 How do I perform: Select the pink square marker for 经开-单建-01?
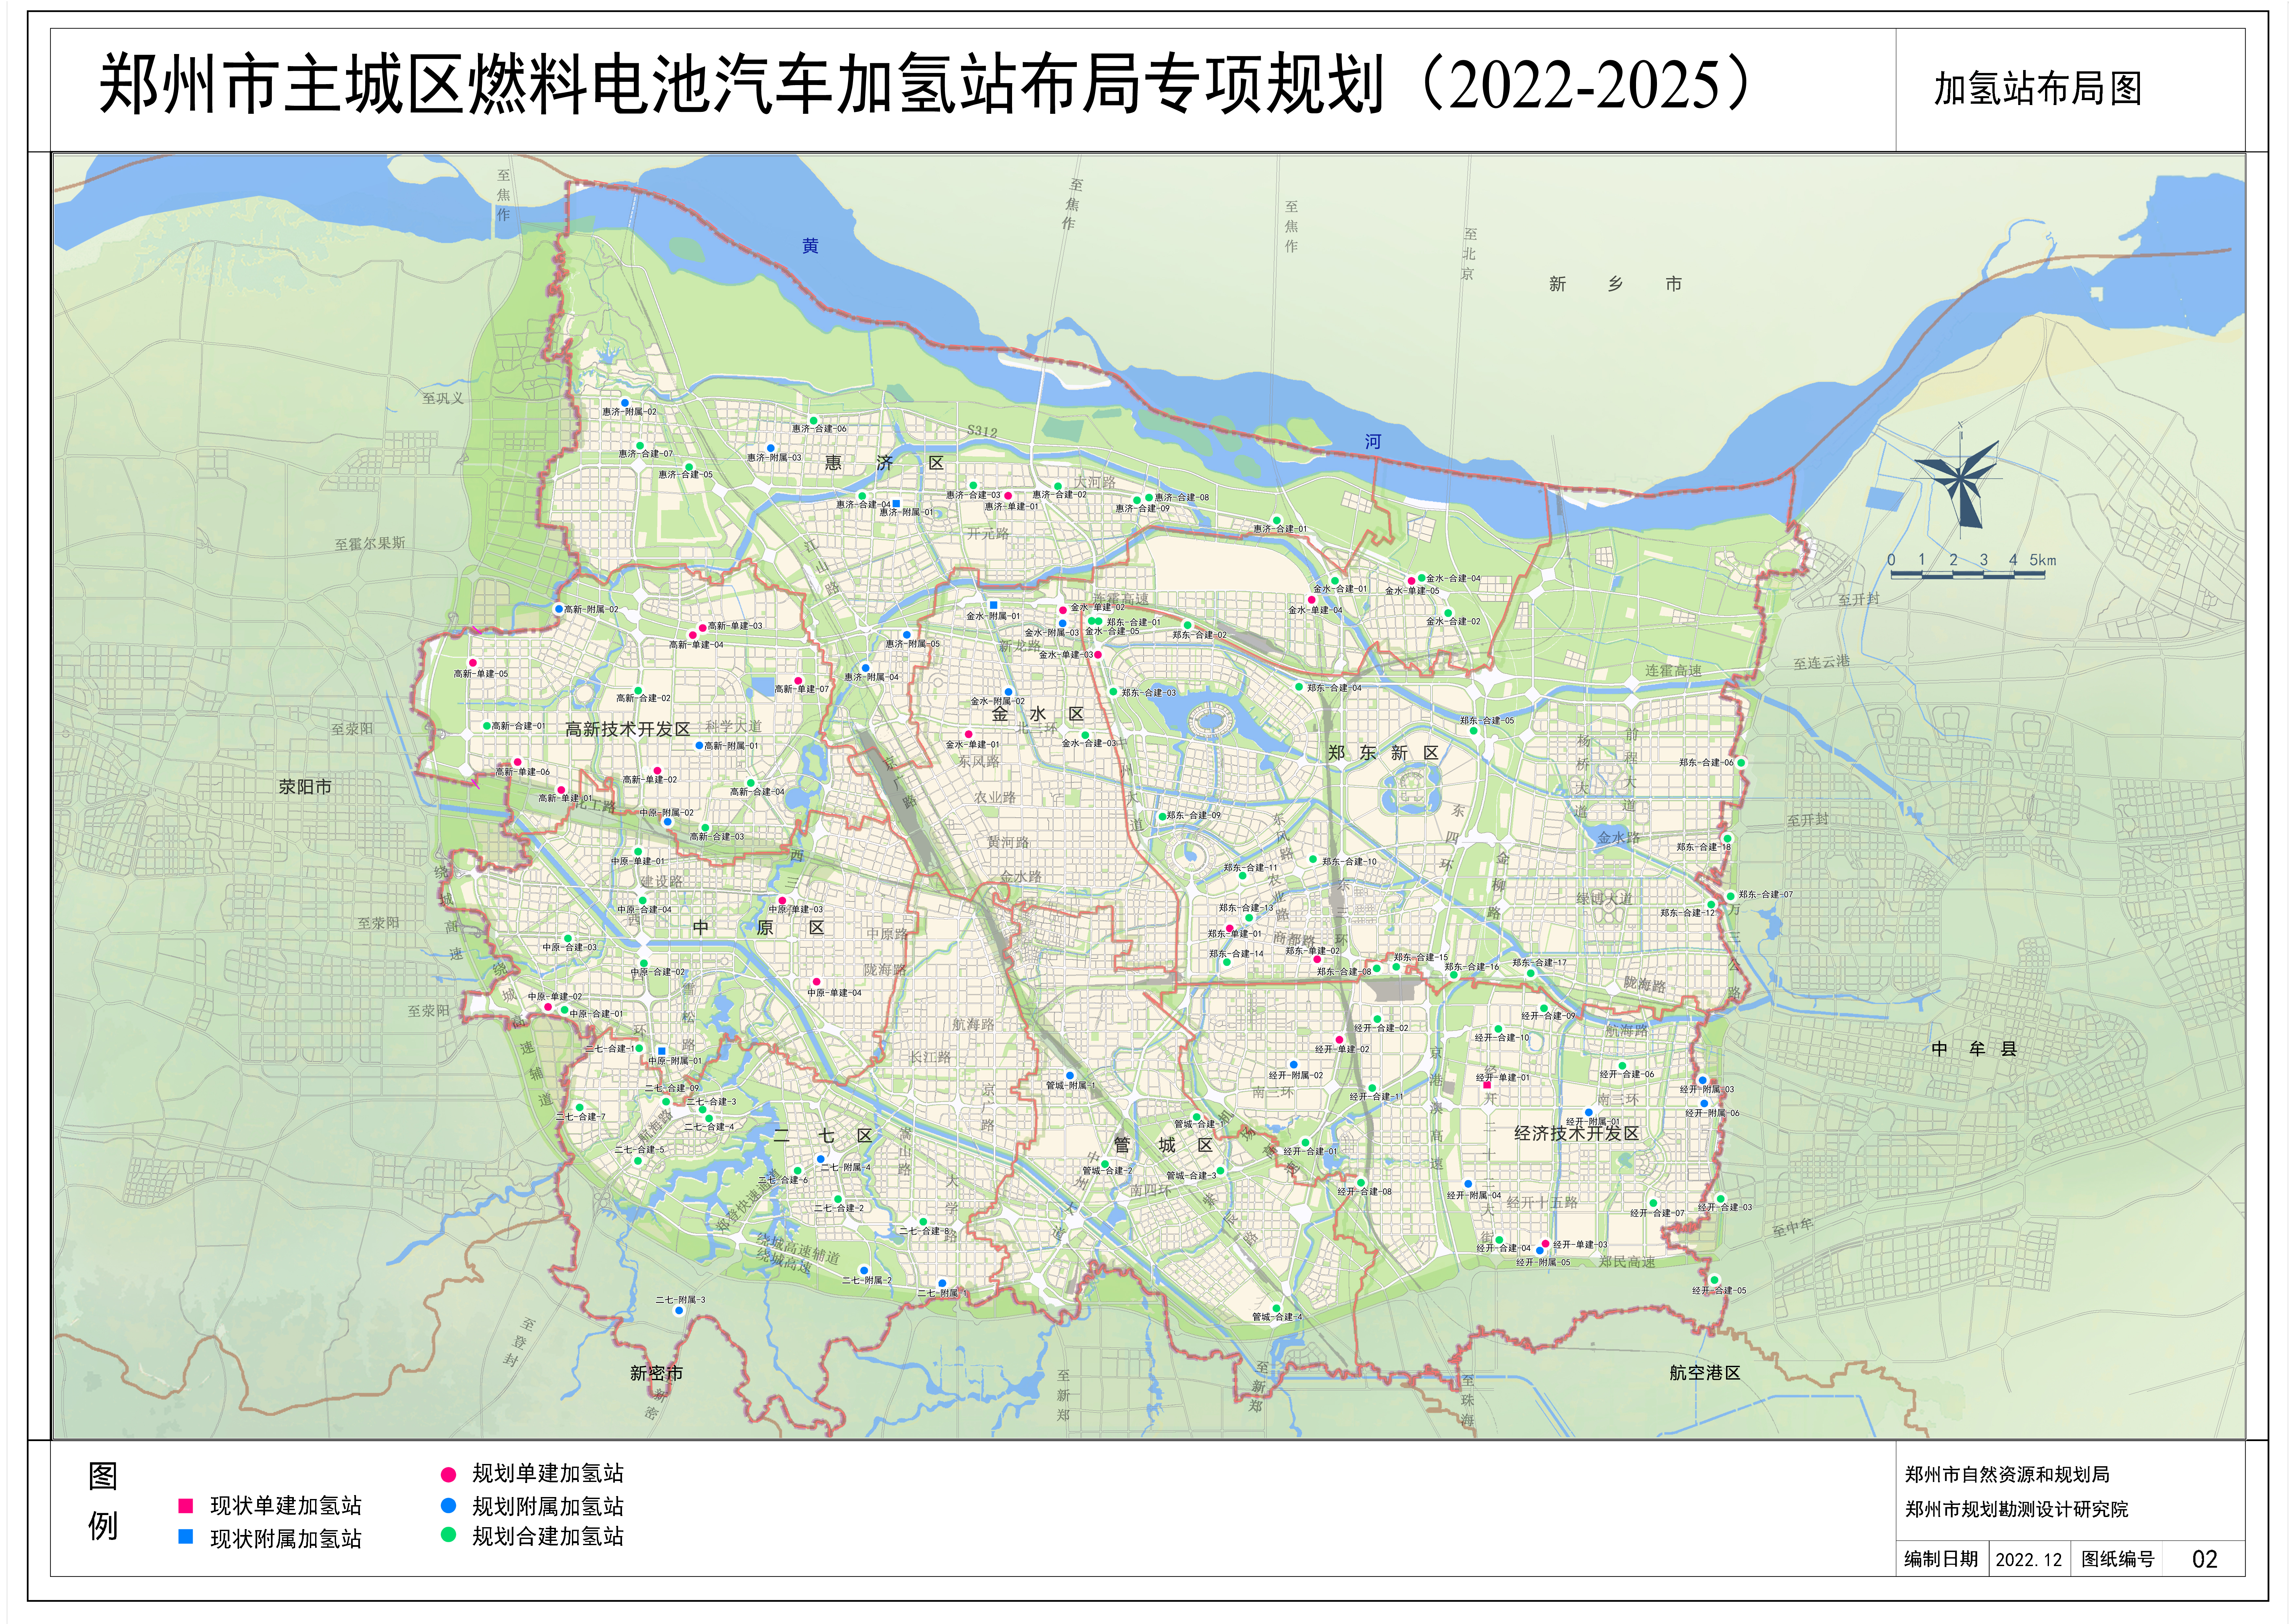pyautogui.click(x=1487, y=1085)
